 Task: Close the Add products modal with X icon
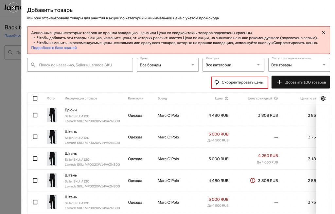click(x=13, y=8)
